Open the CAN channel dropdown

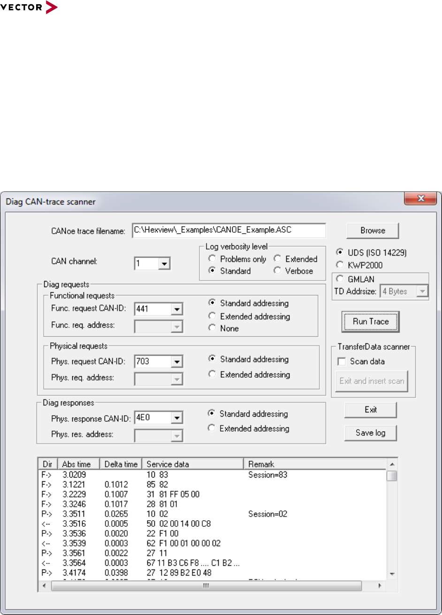164,264
